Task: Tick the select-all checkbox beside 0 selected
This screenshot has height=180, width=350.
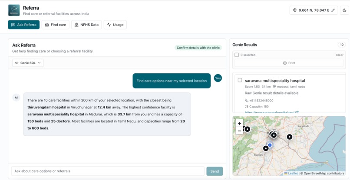Action: click(x=237, y=55)
